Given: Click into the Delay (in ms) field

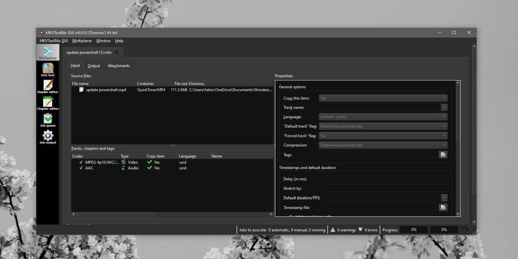Looking at the screenshot, I should [x=385, y=179].
